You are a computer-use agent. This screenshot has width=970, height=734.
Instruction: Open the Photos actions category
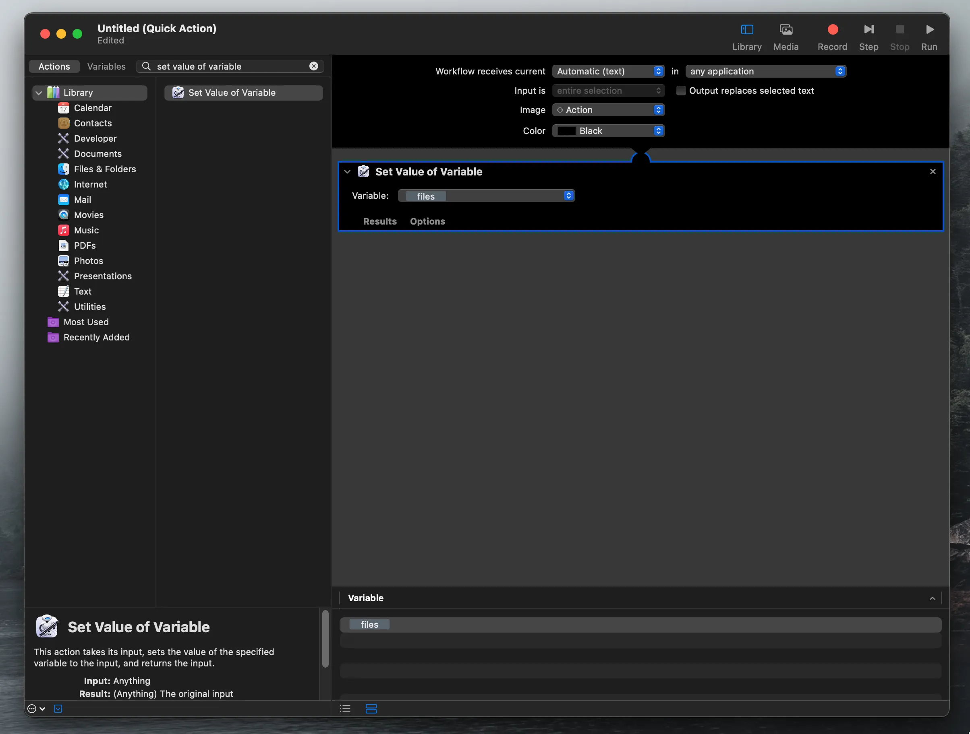pyautogui.click(x=89, y=261)
